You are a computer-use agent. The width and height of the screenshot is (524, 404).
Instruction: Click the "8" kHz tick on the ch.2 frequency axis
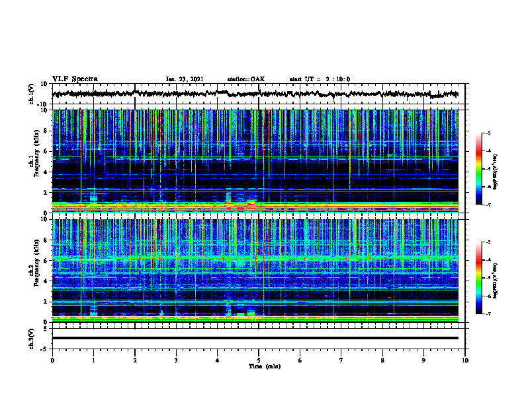coord(46,240)
